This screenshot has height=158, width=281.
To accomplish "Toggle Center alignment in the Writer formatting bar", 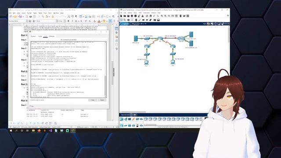I will point(114,21).
